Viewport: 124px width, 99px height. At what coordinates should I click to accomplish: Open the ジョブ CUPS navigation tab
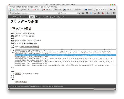[52, 17]
